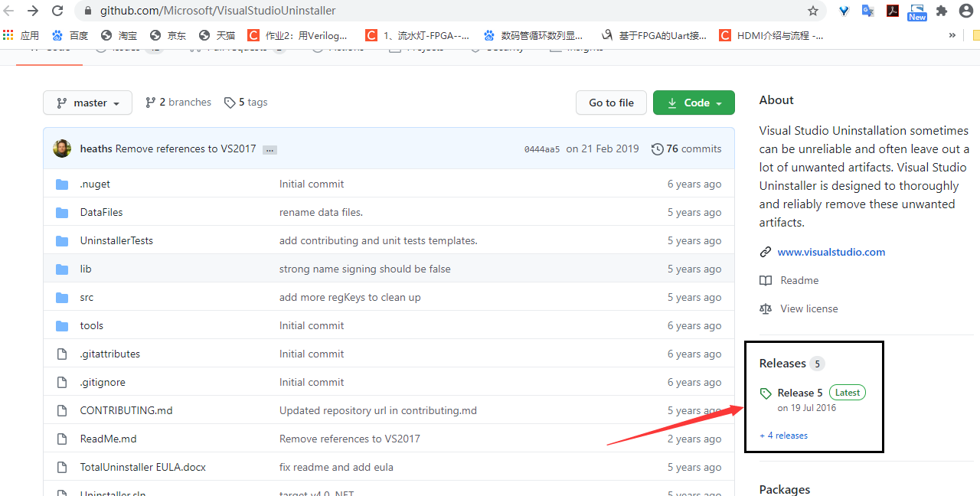
Task: Open the www.visualstudio.com website link
Action: pos(831,252)
